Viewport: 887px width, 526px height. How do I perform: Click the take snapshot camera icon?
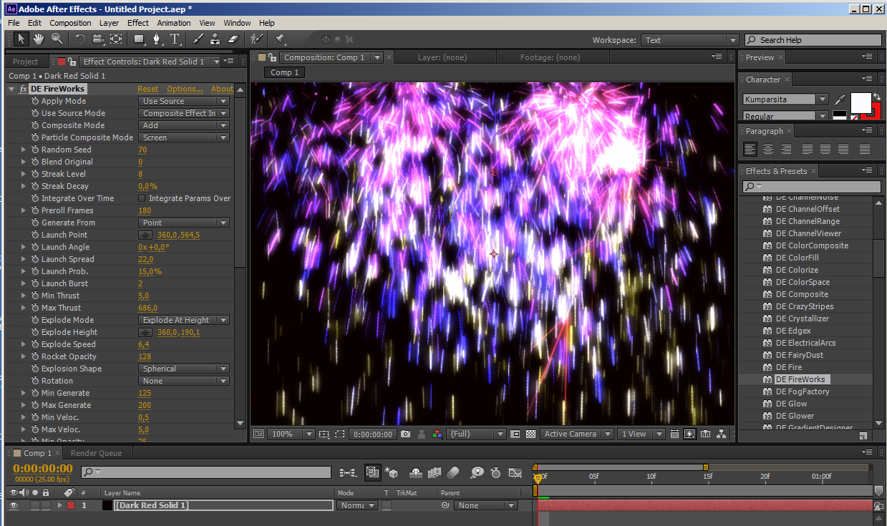406,434
